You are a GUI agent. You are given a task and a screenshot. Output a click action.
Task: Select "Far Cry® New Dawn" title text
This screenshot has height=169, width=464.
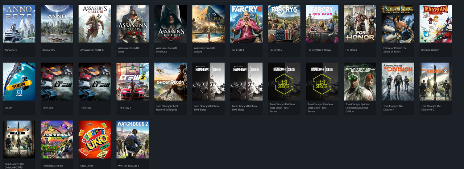coord(319,50)
